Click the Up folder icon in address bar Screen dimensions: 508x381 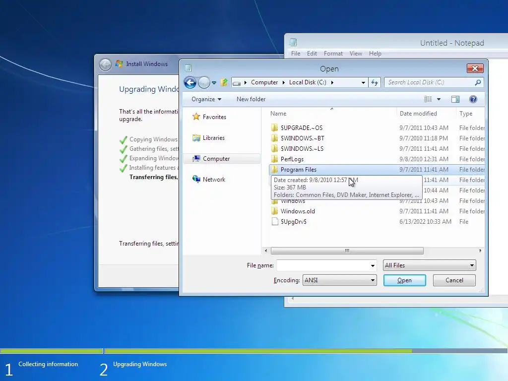point(224,82)
